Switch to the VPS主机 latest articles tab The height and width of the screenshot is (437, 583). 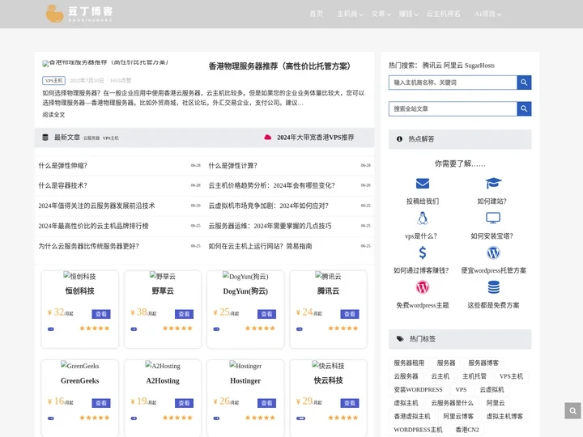(x=110, y=138)
